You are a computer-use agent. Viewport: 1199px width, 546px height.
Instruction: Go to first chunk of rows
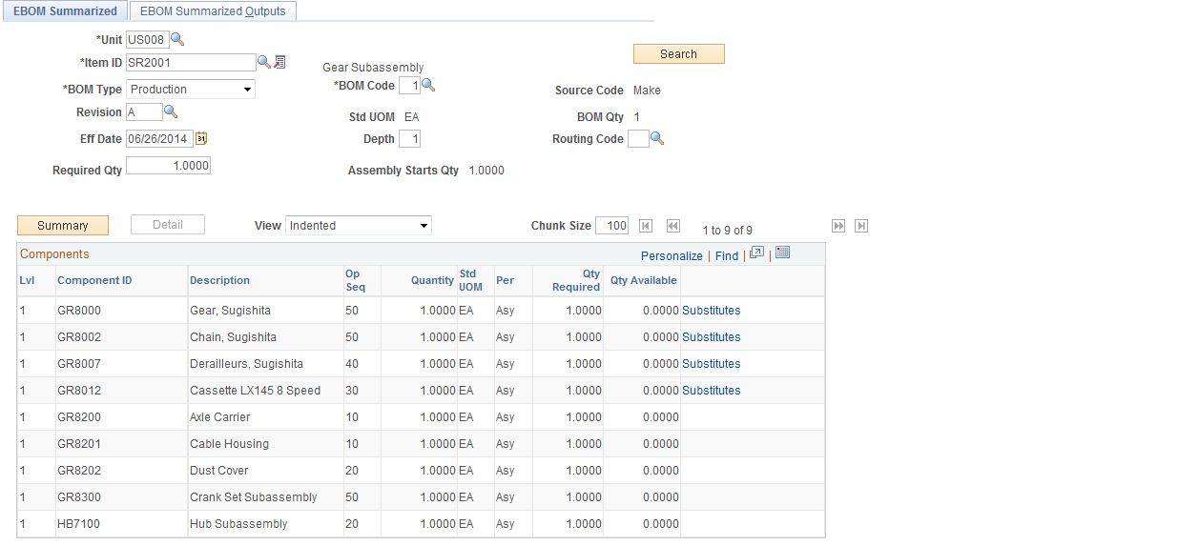(646, 226)
